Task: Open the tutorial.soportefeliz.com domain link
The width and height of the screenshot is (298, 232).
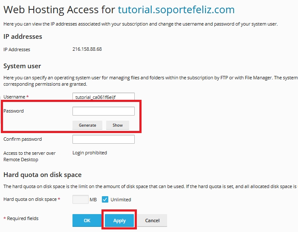Action: [176, 10]
